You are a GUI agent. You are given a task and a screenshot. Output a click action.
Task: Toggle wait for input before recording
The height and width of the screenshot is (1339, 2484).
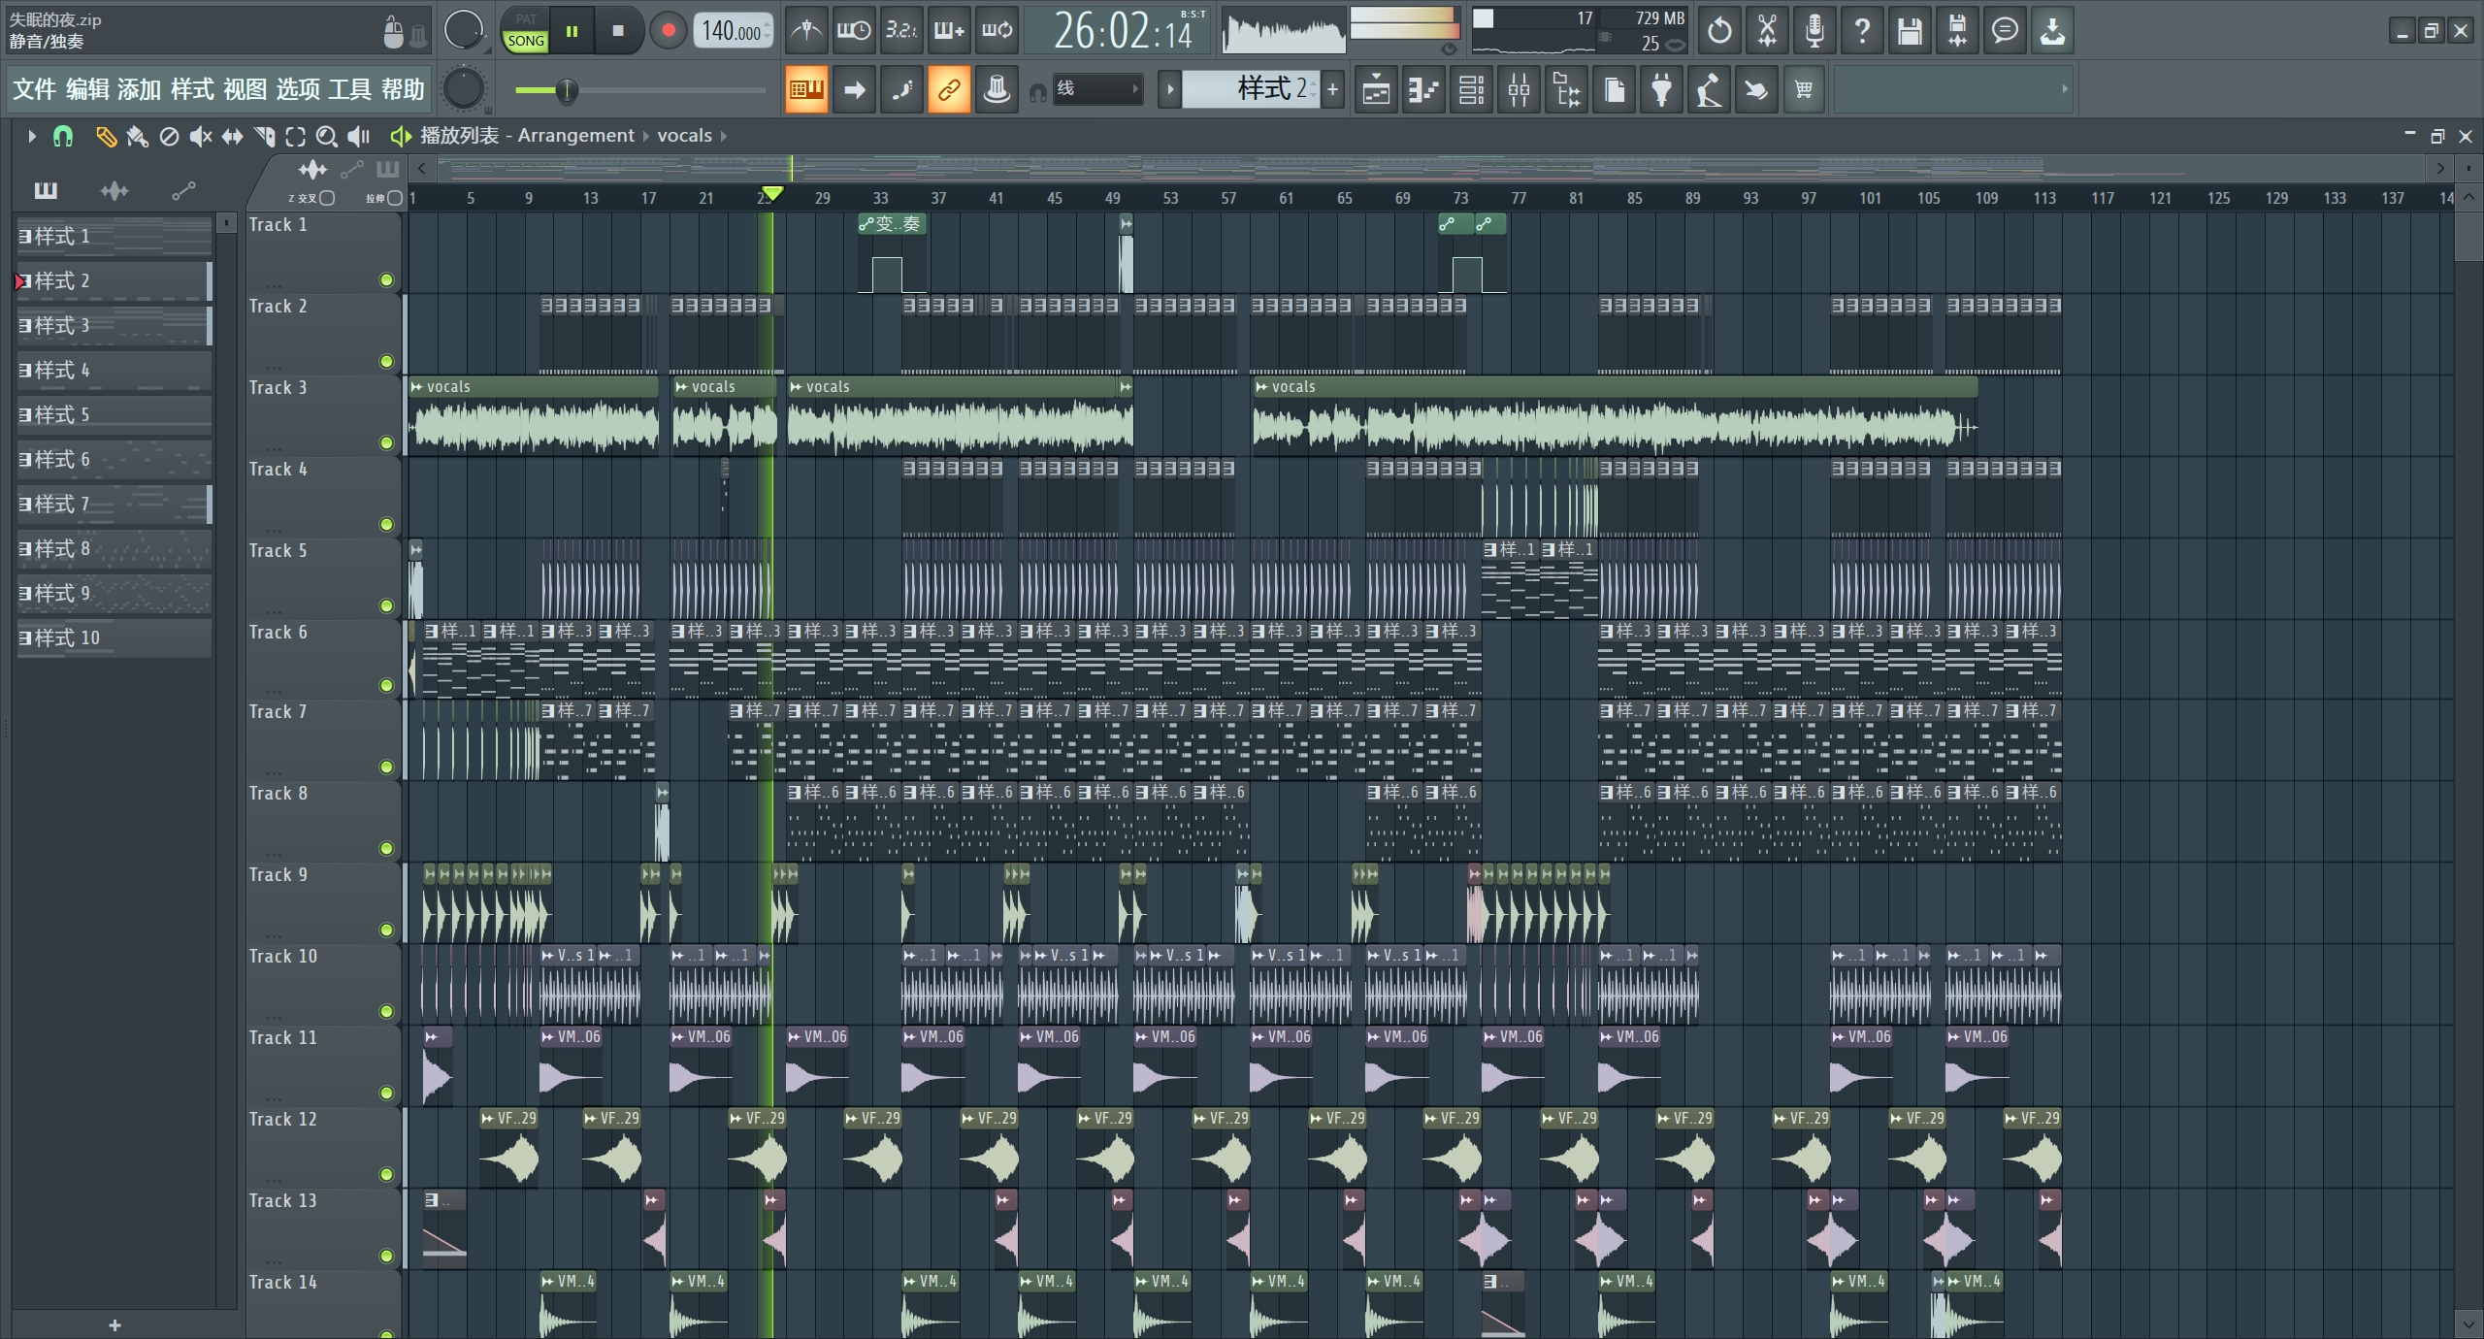854,31
